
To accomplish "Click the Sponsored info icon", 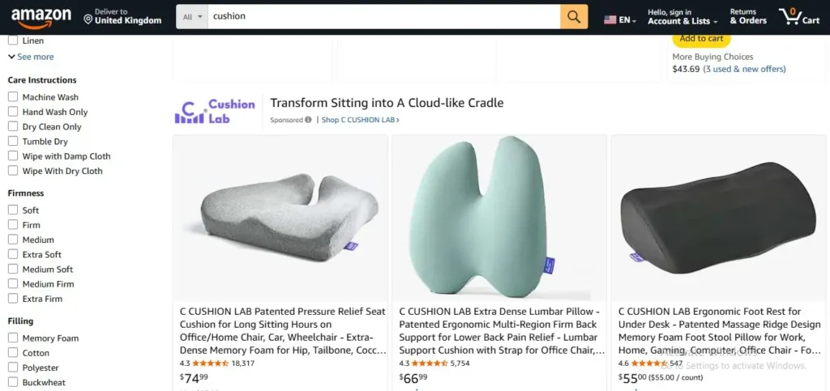I will coord(308,120).
